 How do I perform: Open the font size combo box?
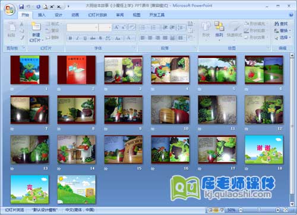pyautogui.click(x=105, y=27)
